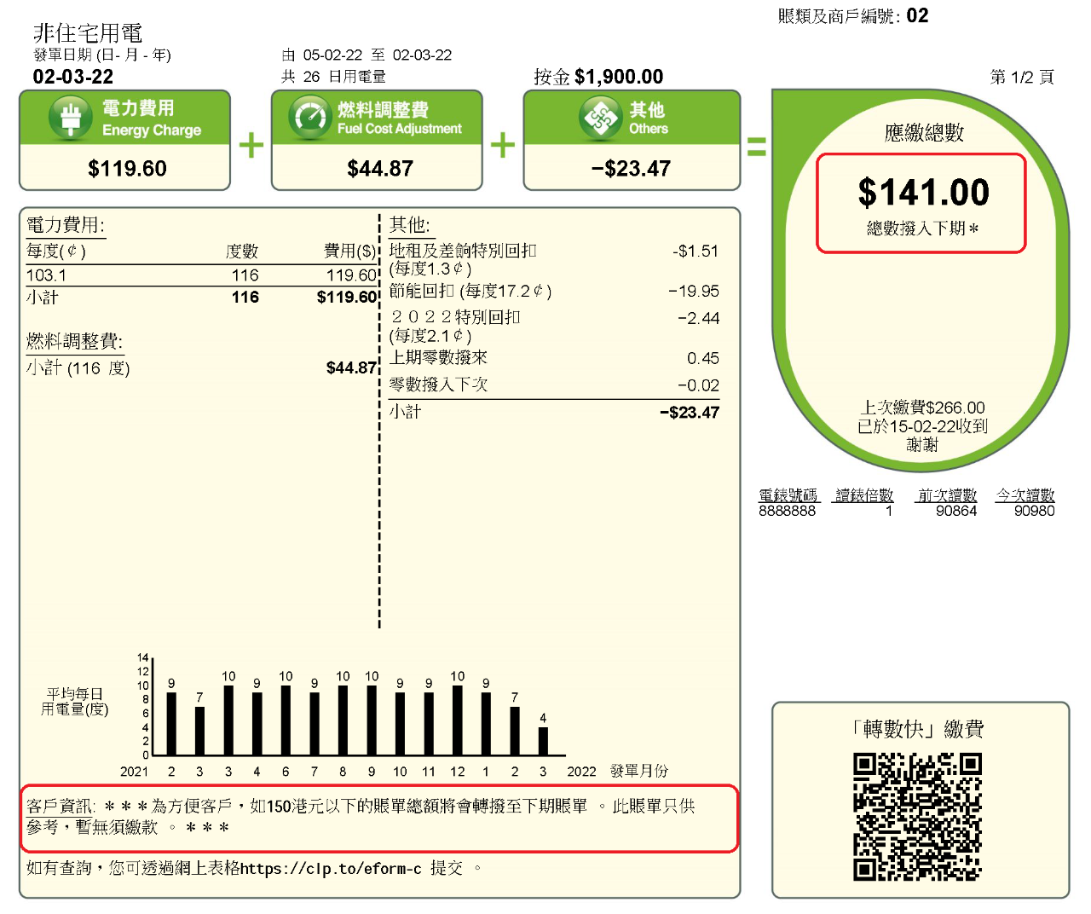Click the tariff rate 103.1

coord(46,275)
